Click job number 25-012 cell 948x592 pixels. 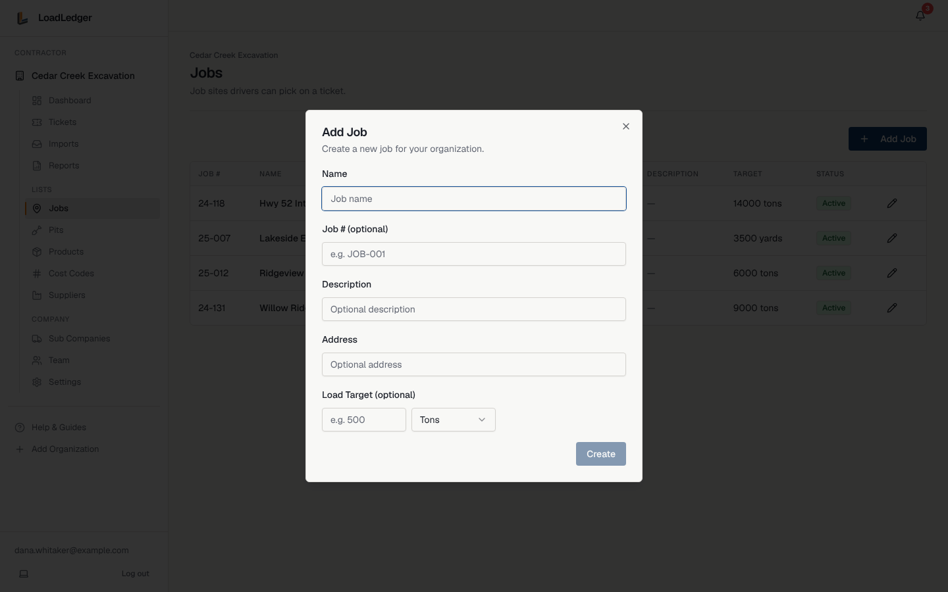pyautogui.click(x=213, y=273)
